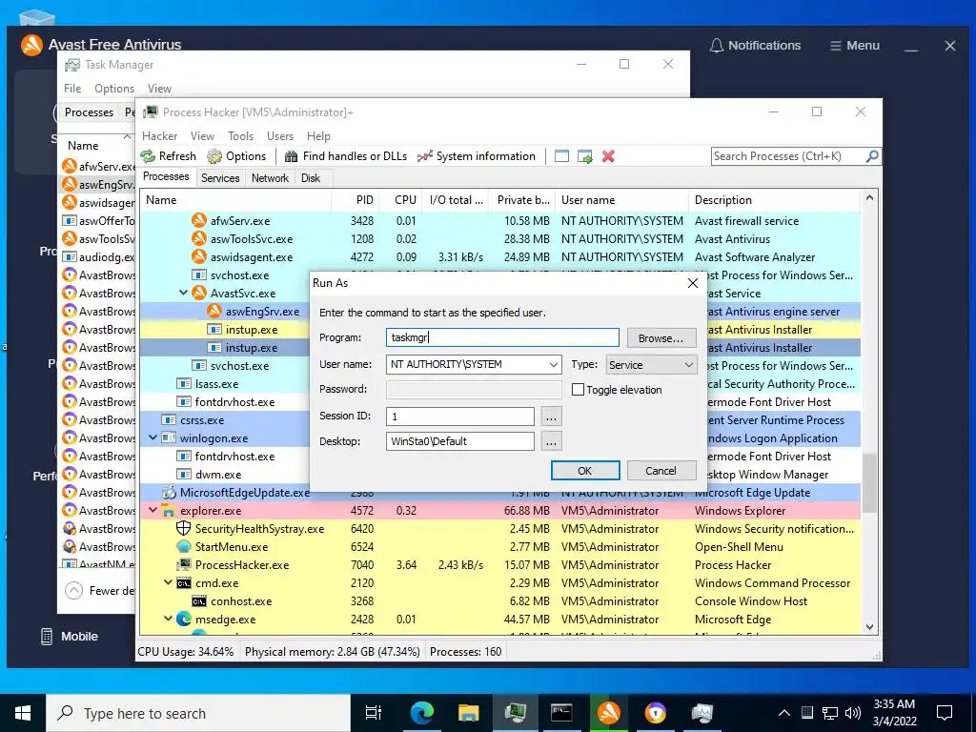Click the Program input field
976x732 pixels.
[x=502, y=337]
